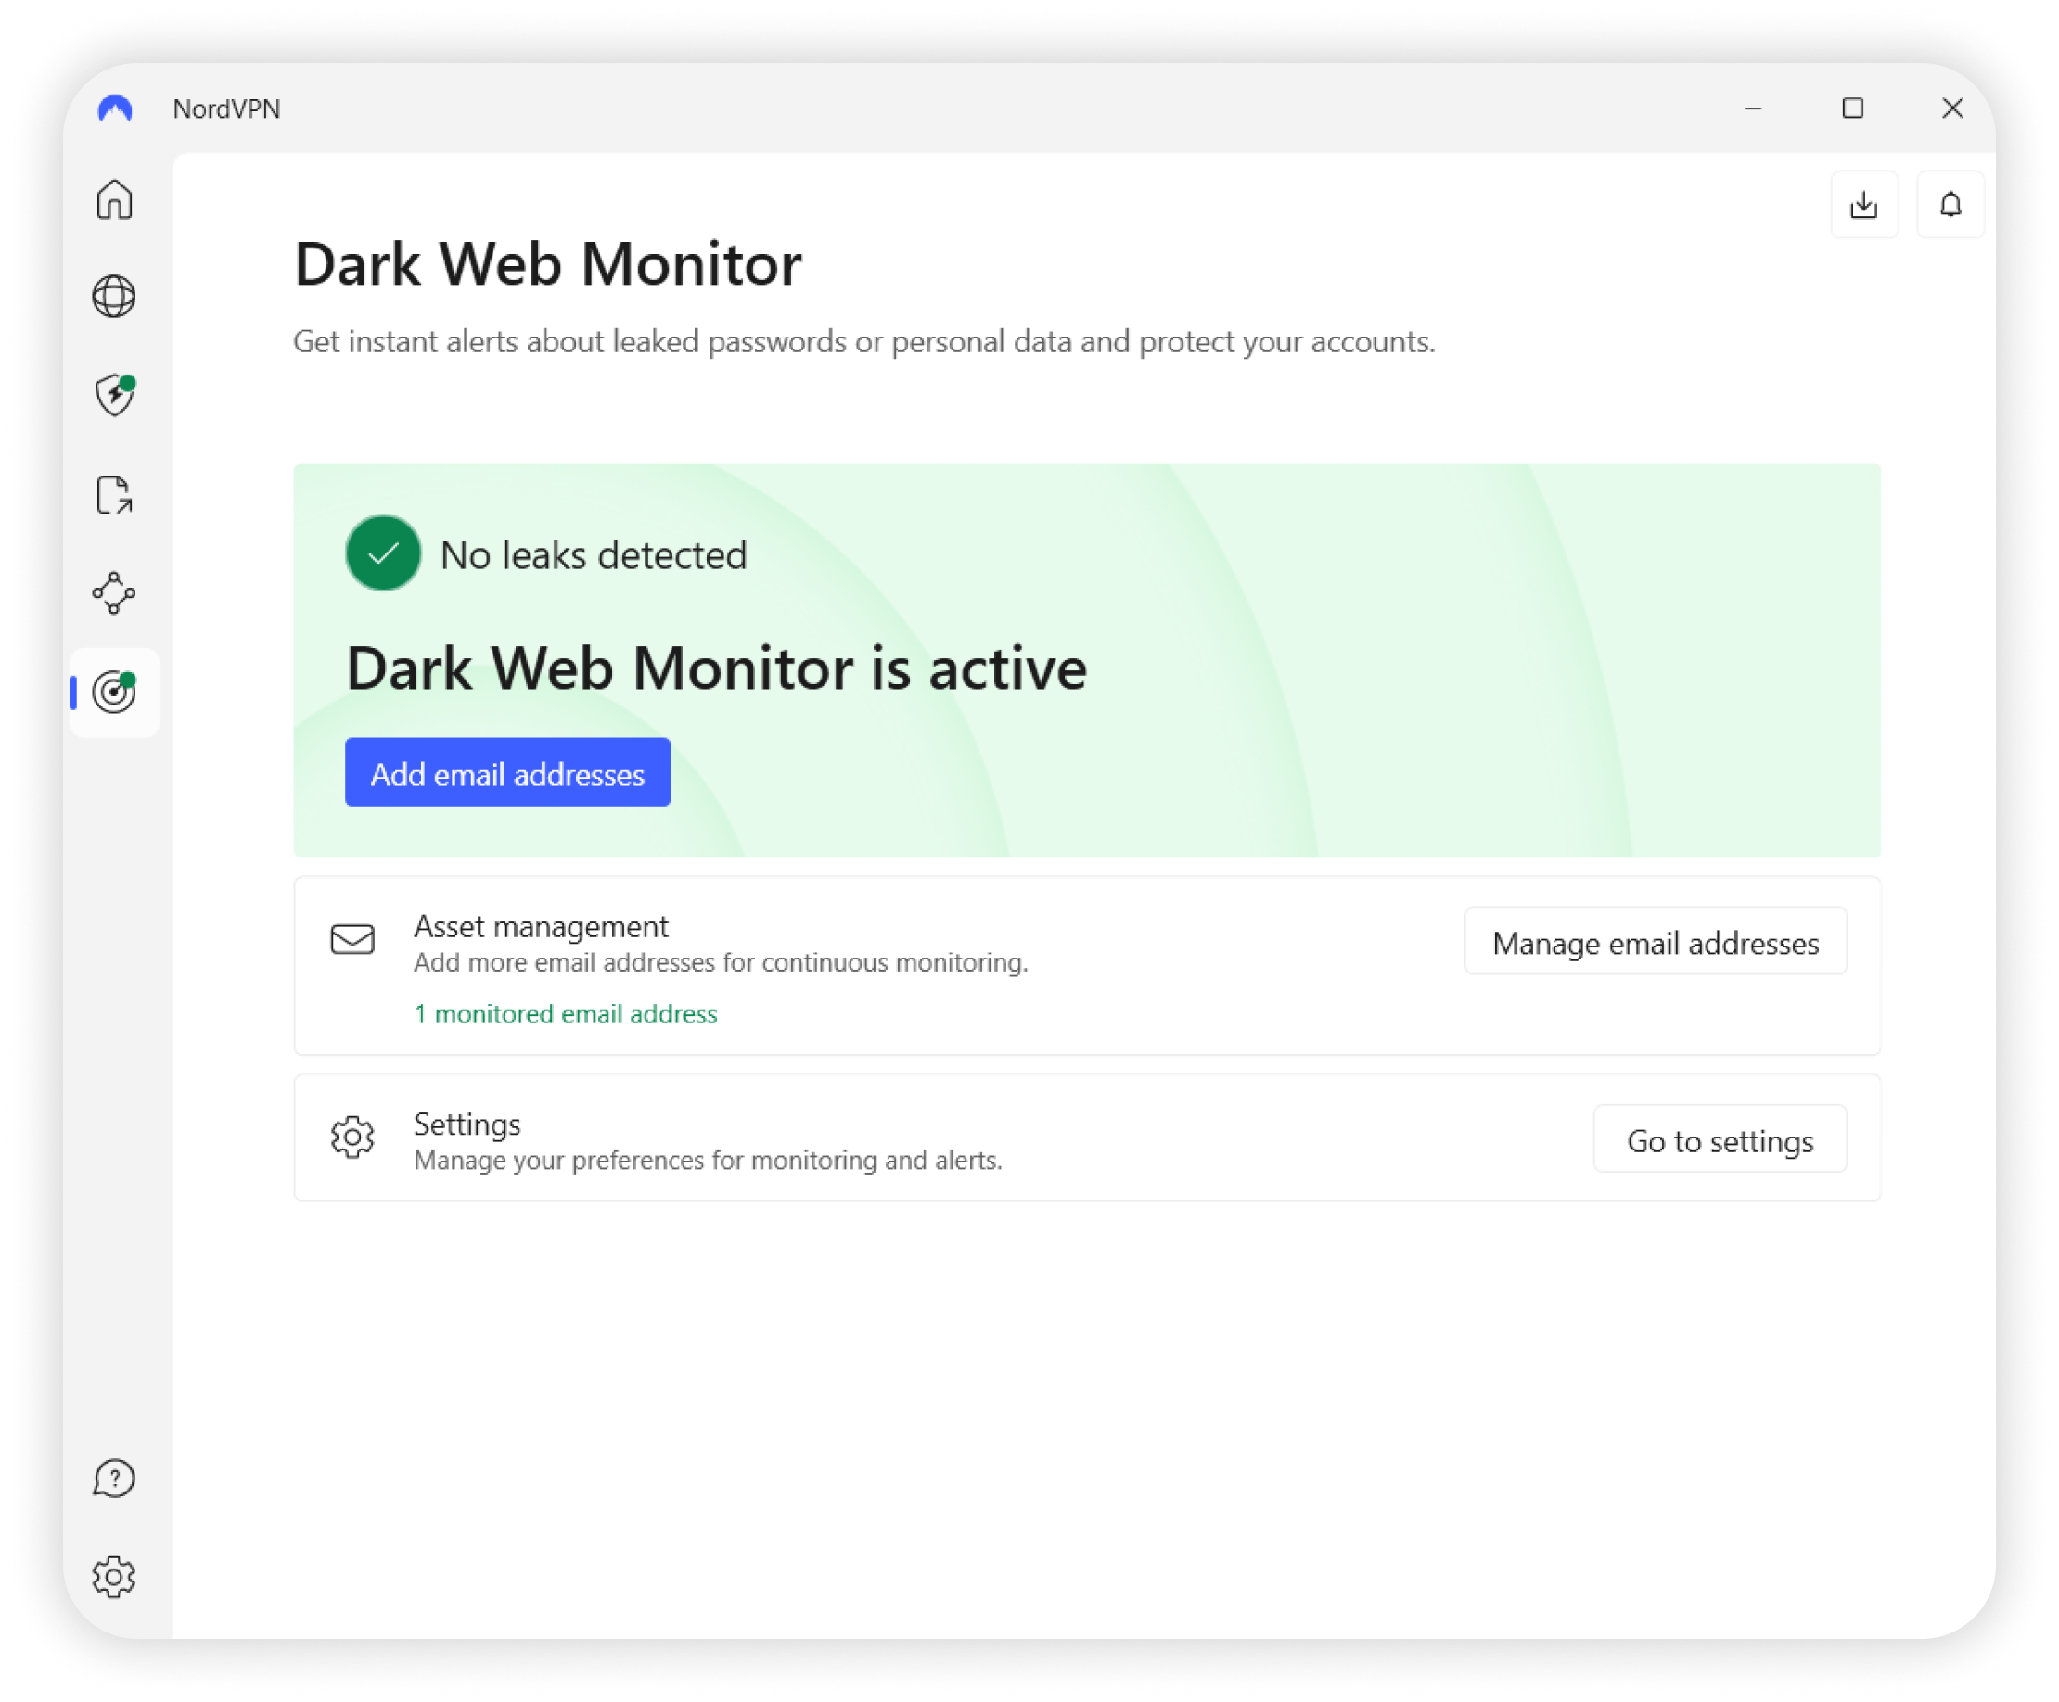This screenshot has height=1702, width=2059.
Task: Click the green No leaks detected checkmark
Action: [383, 553]
